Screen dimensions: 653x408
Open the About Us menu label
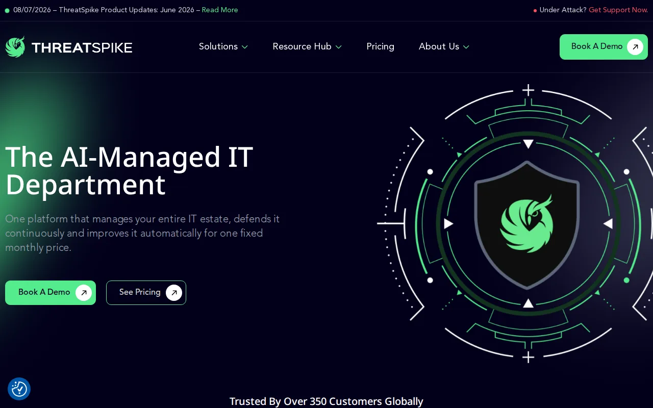click(x=439, y=46)
